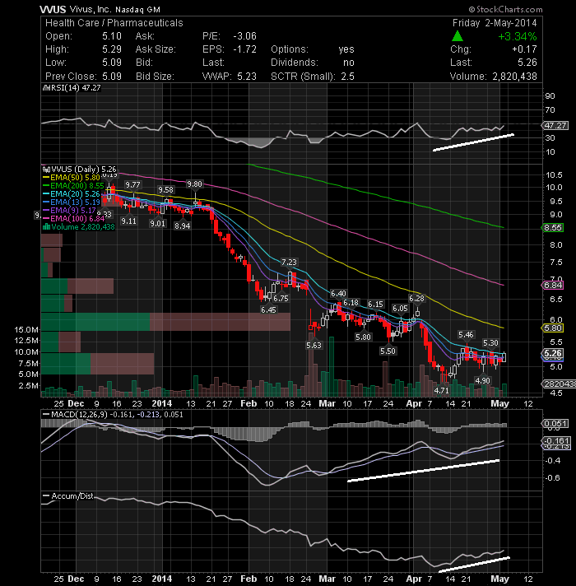Click the 47.27 RSI tag on the right axis
This screenshot has width=576, height=586.
555,126
